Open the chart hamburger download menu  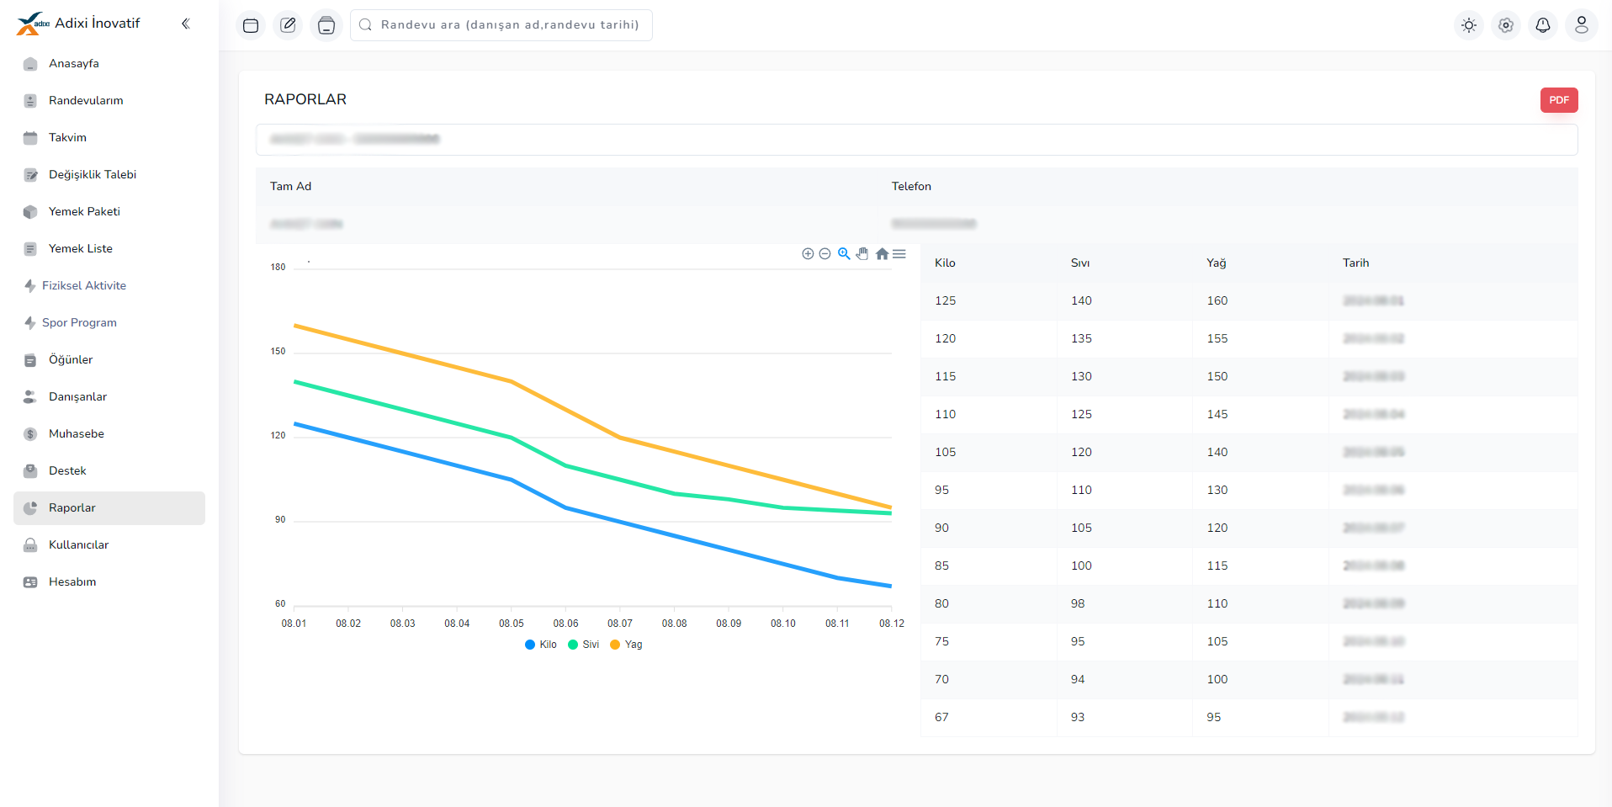pos(899,254)
